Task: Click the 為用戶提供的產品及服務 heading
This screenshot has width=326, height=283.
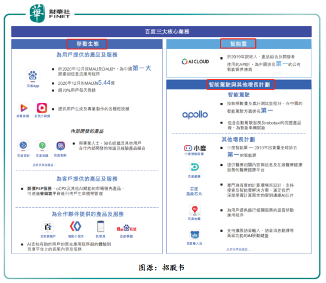Action: pyautogui.click(x=87, y=55)
